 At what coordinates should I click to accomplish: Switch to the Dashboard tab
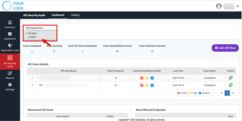tap(58, 15)
